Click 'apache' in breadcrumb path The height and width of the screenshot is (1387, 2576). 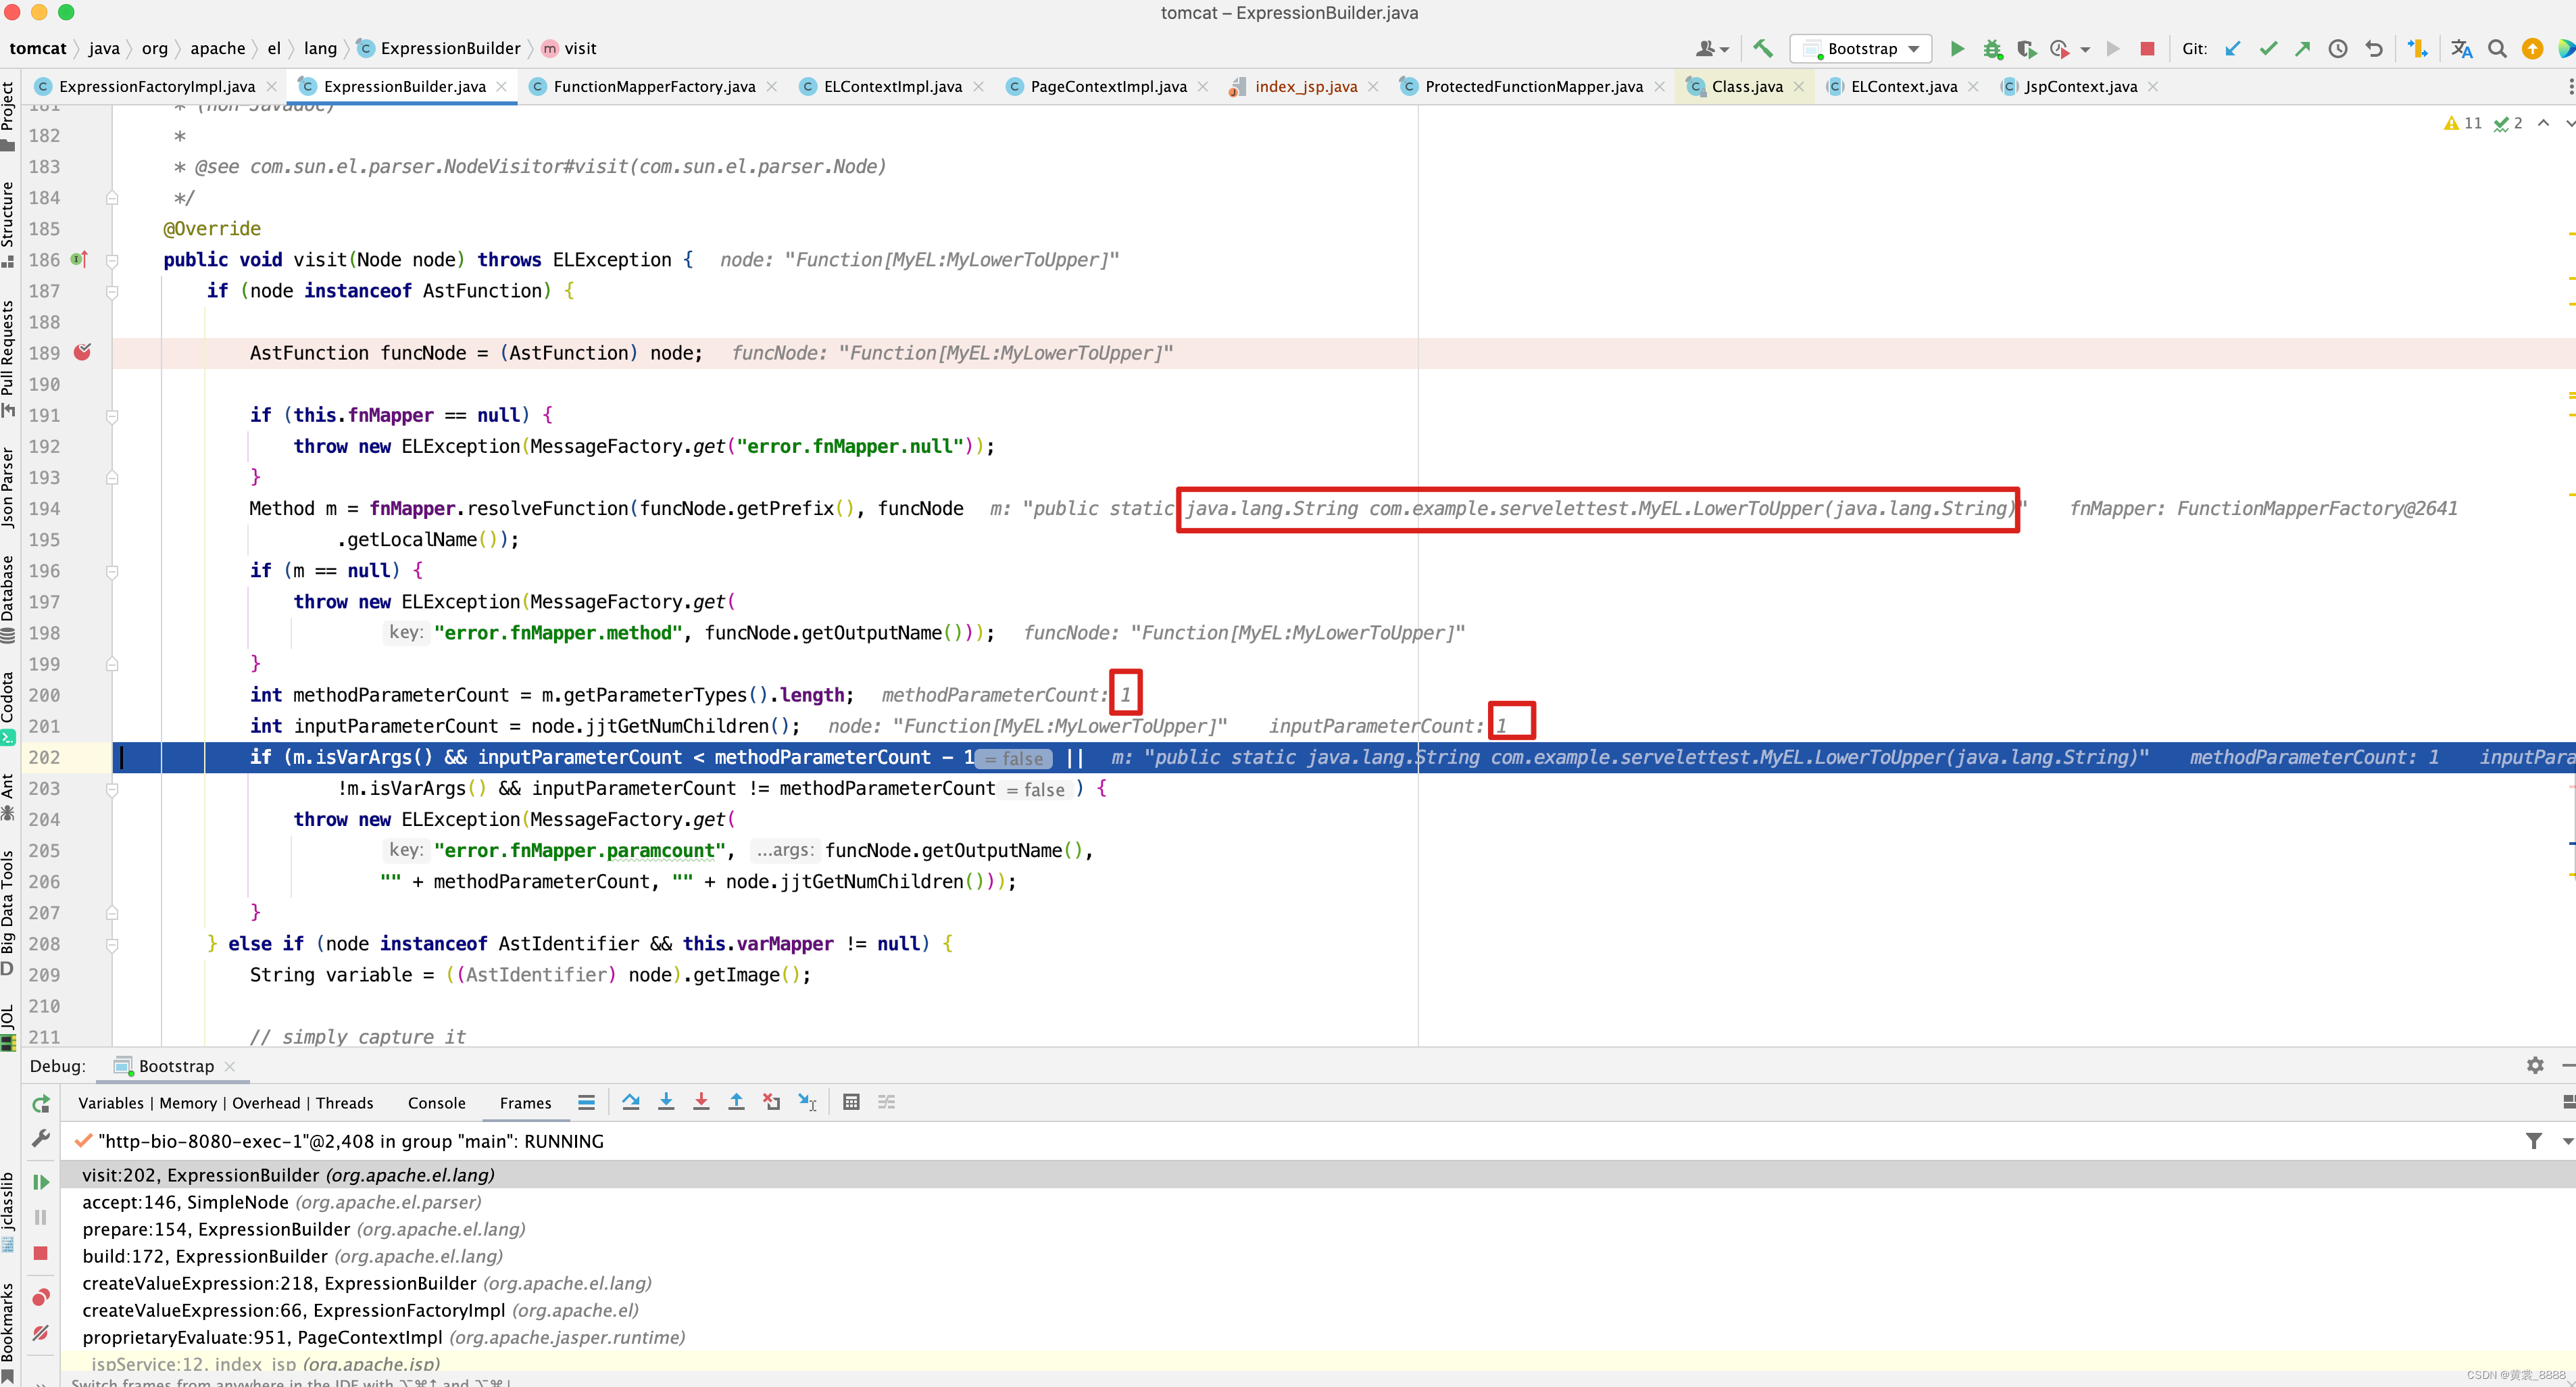pos(217,48)
